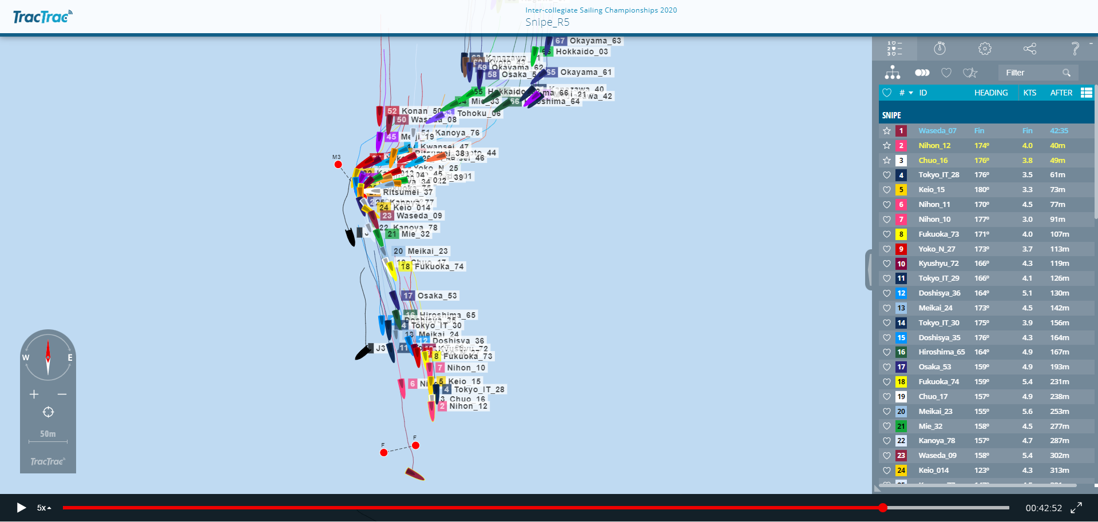Click the compass north indicator
The image size is (1098, 522).
pos(48,357)
